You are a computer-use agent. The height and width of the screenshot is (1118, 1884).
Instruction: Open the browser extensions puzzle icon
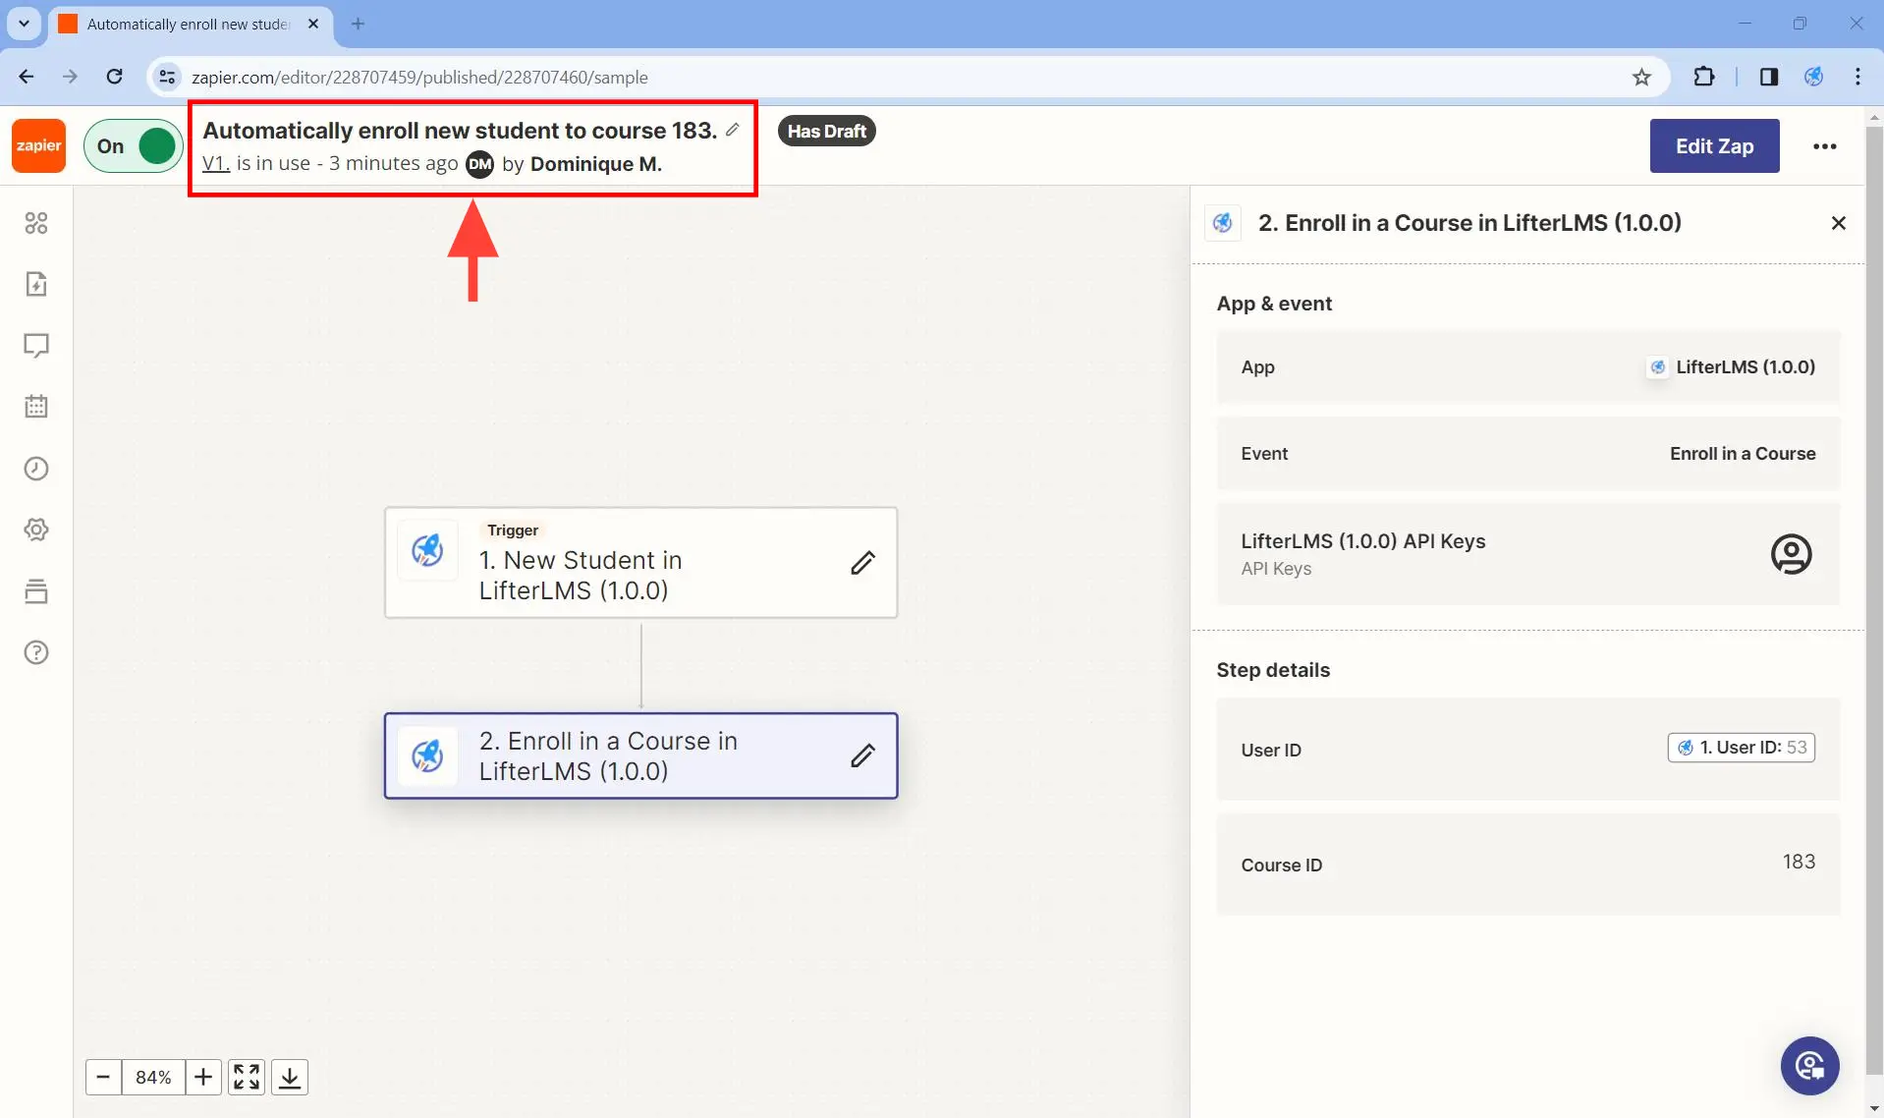pos(1703,77)
